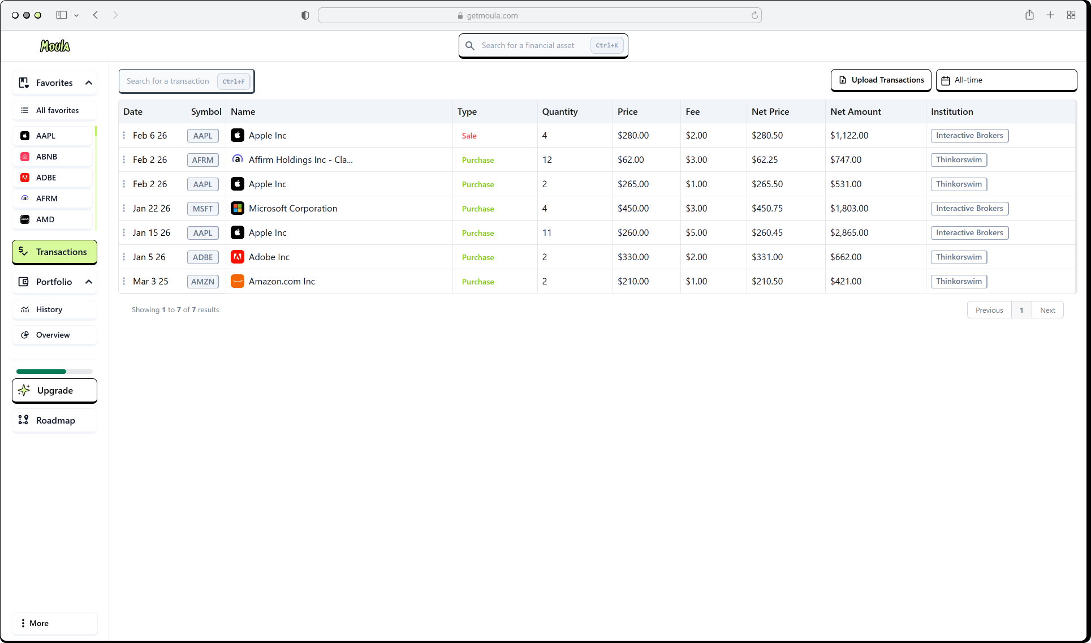1091x643 pixels.
Task: Click the Adobe Inc logo in table
Action: click(x=238, y=257)
